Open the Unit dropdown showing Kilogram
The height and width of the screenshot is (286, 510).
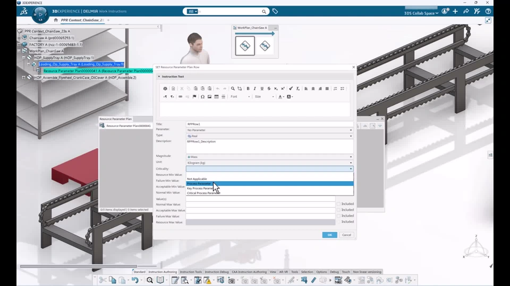point(270,163)
